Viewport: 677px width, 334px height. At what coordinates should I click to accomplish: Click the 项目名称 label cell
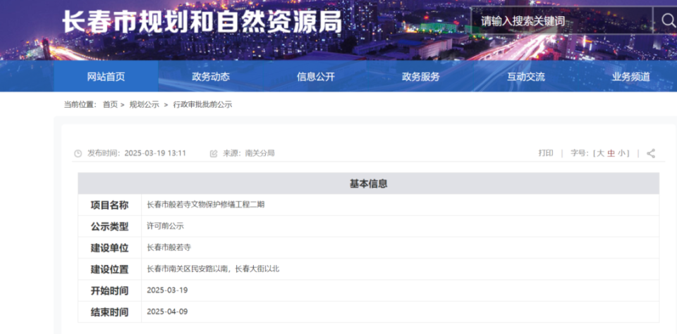110,205
